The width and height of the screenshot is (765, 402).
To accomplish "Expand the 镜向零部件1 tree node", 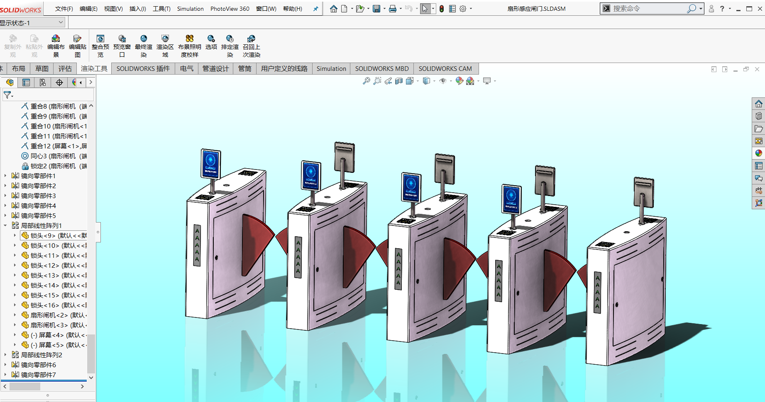I will 5,176.
